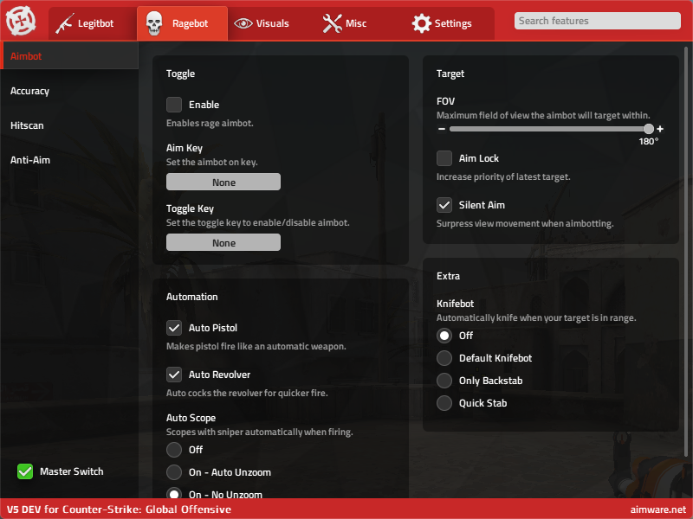Click the rifle icon on the Legitbot tab

click(x=64, y=23)
